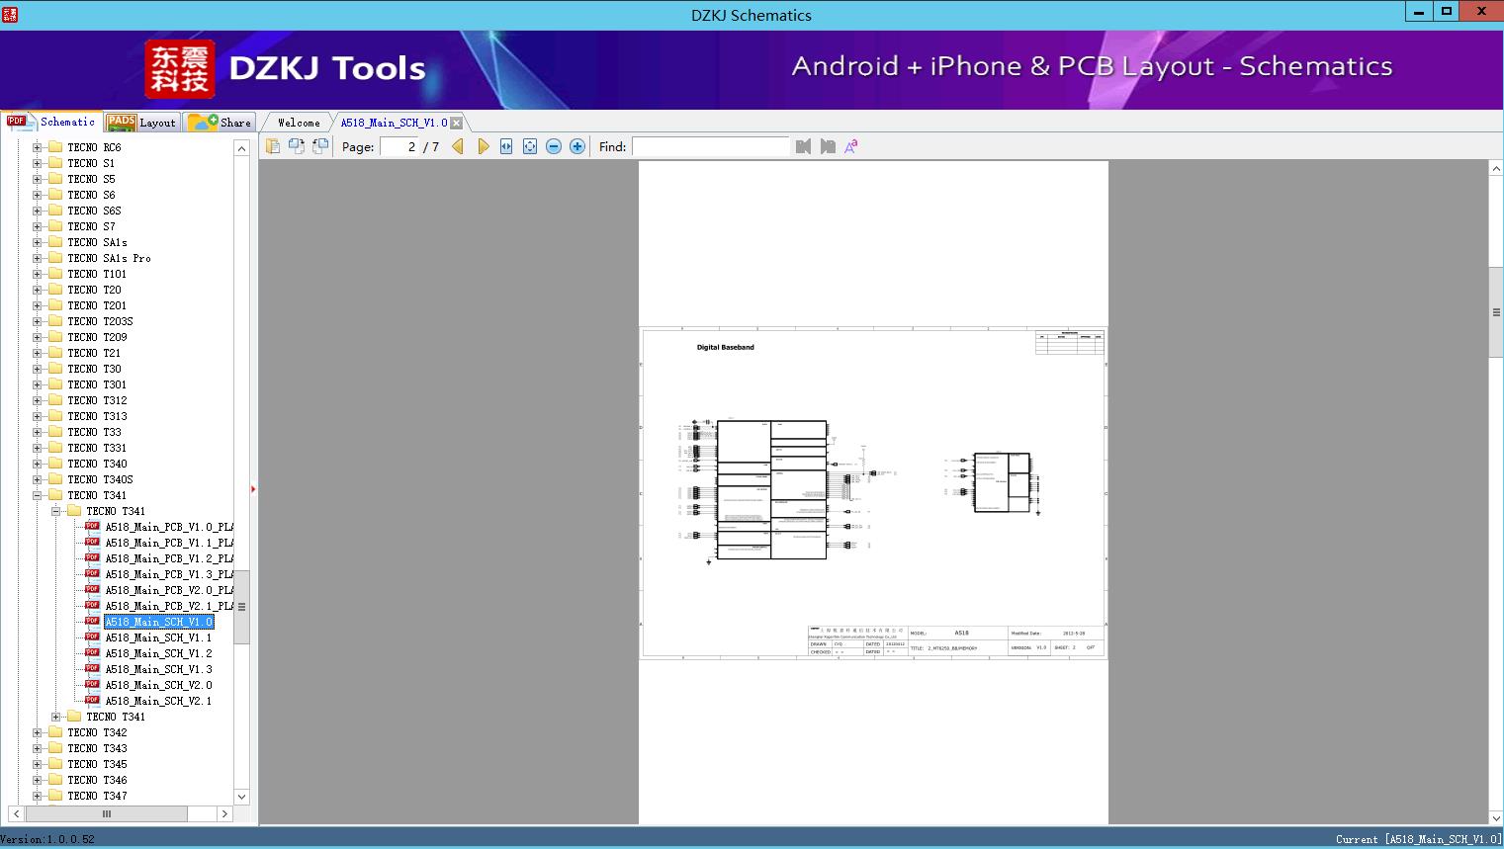Expand the TECNO RC6 folder
This screenshot has width=1504, height=849.
(x=37, y=147)
